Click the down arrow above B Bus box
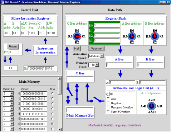This screenshot has width=171, height=132. point(151,50)
